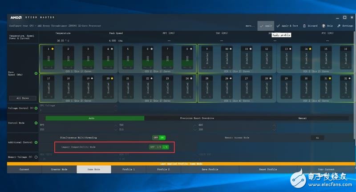Toggle the Additional Control green indicator
The width and height of the screenshot is (356, 192).
(x=36, y=142)
